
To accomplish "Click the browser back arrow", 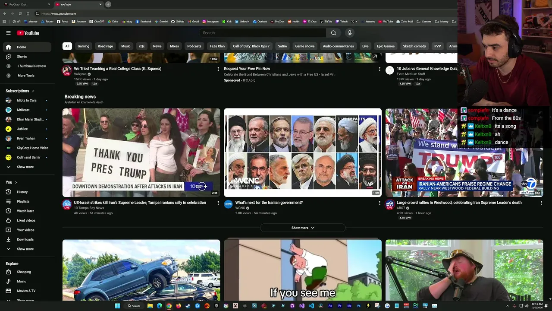I will 5,13.
